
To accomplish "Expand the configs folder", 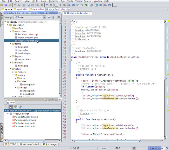I will point(10,28).
